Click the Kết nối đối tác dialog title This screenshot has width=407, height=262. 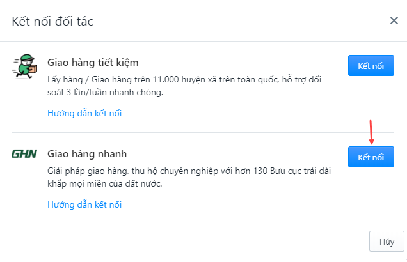[x=52, y=21]
